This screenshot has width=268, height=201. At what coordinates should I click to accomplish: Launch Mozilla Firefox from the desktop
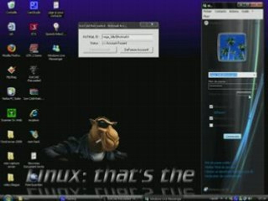tap(11, 50)
